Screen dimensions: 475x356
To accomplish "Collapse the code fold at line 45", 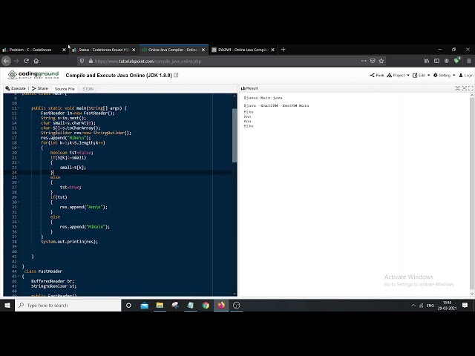I will coord(19,276).
